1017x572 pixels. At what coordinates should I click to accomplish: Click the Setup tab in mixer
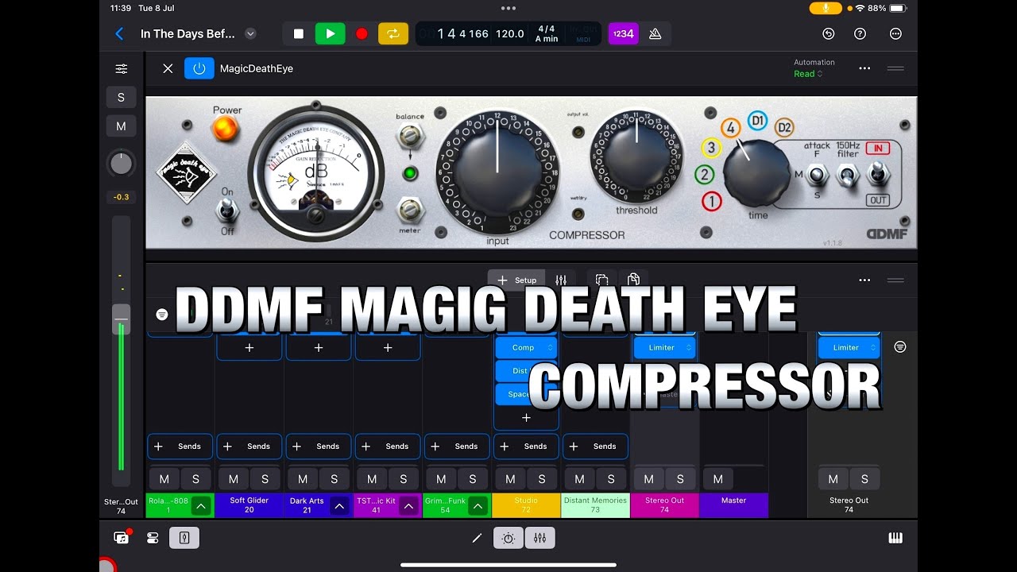516,280
